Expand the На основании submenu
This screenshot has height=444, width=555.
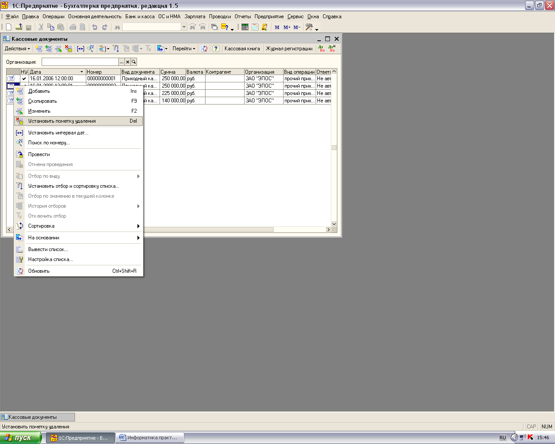[x=78, y=238]
